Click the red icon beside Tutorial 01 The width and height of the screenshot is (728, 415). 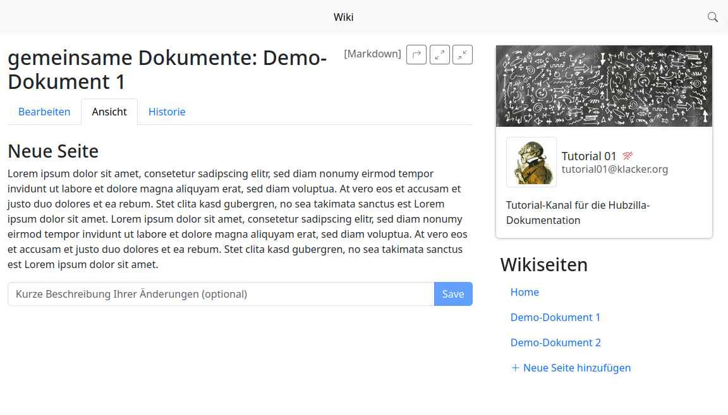[628, 156]
